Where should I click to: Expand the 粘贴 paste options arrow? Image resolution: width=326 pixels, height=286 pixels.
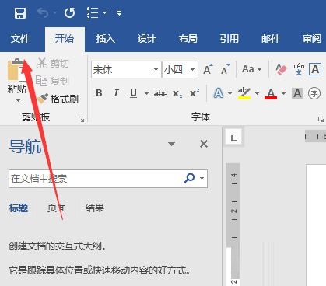pyautogui.click(x=18, y=100)
